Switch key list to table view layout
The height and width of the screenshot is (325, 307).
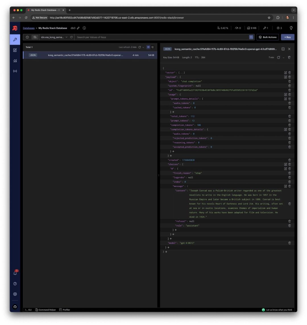click(x=153, y=47)
